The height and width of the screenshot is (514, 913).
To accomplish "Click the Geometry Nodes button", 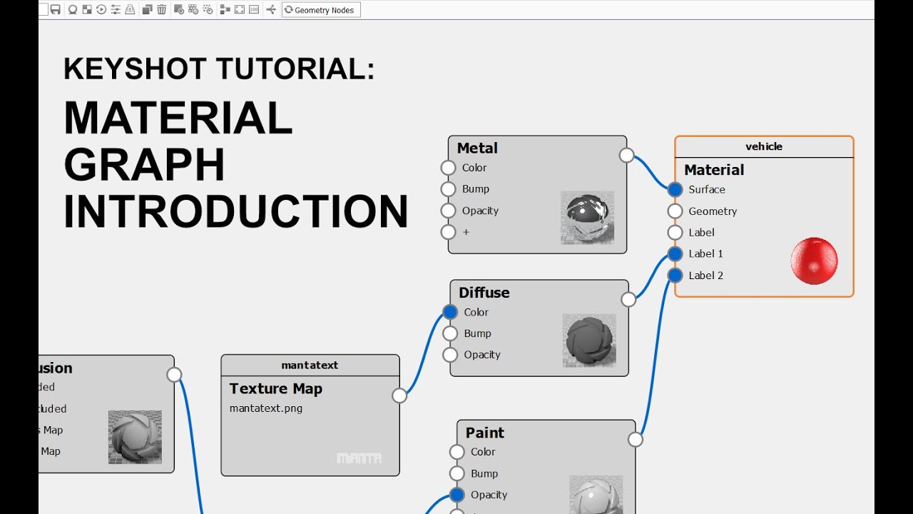I will coord(321,10).
